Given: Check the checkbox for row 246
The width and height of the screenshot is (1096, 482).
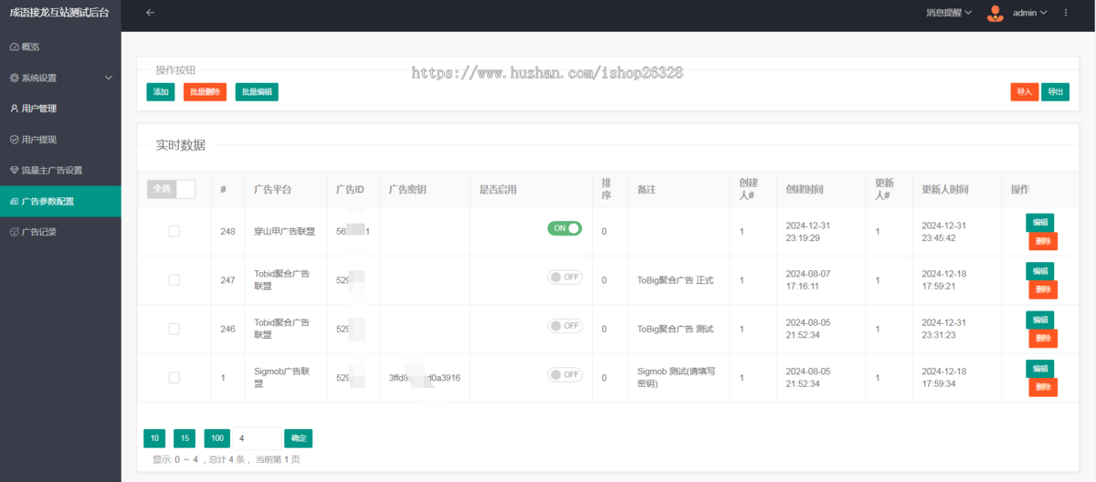Looking at the screenshot, I should [174, 329].
